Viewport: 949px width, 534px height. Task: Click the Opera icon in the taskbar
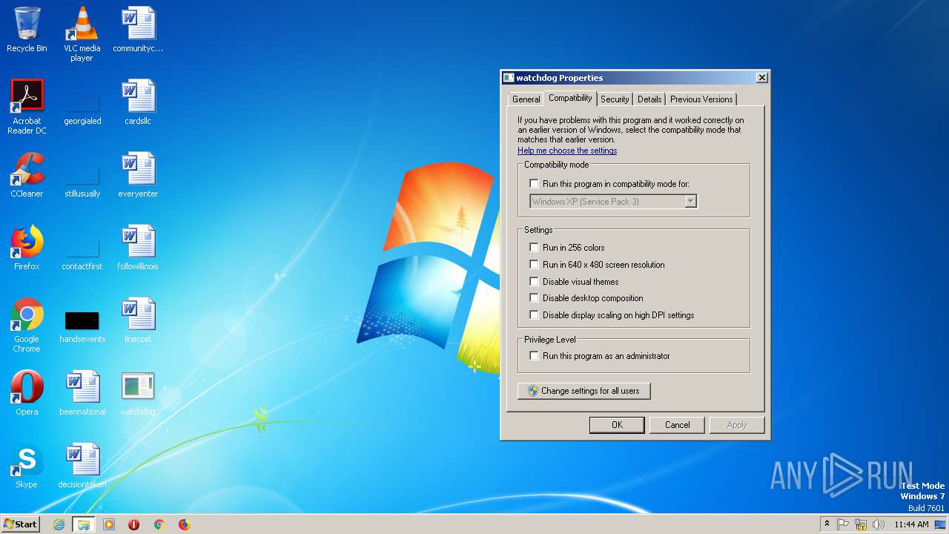pyautogui.click(x=134, y=524)
